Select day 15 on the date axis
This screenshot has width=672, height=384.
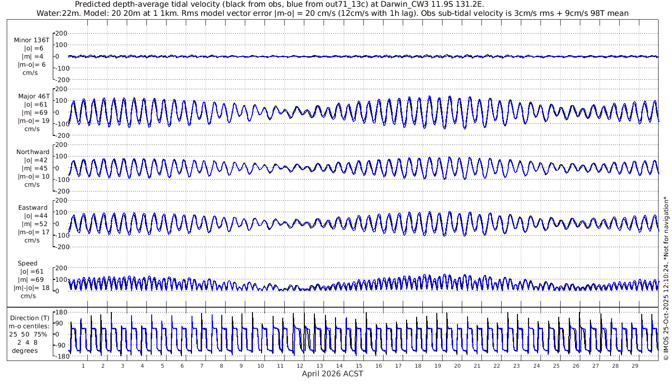359,366
